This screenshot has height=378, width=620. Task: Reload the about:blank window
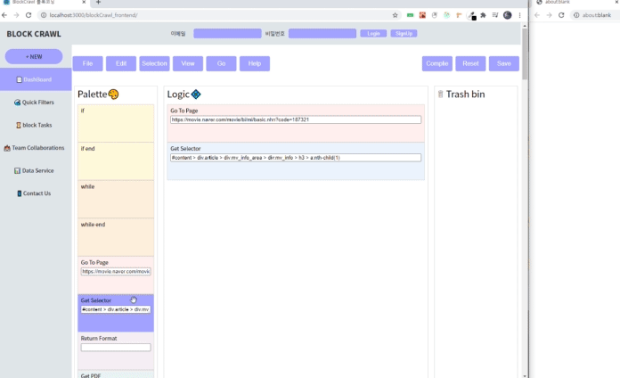(561, 15)
